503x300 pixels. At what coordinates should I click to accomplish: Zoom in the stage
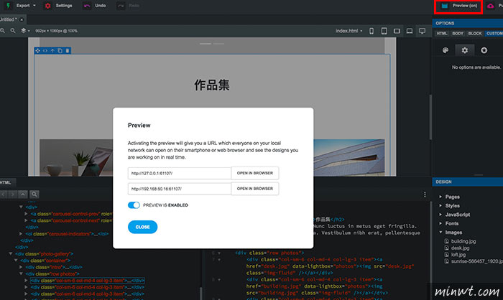point(13,31)
